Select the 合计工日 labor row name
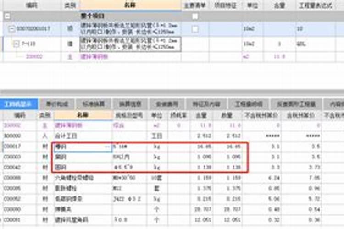 coord(83,136)
